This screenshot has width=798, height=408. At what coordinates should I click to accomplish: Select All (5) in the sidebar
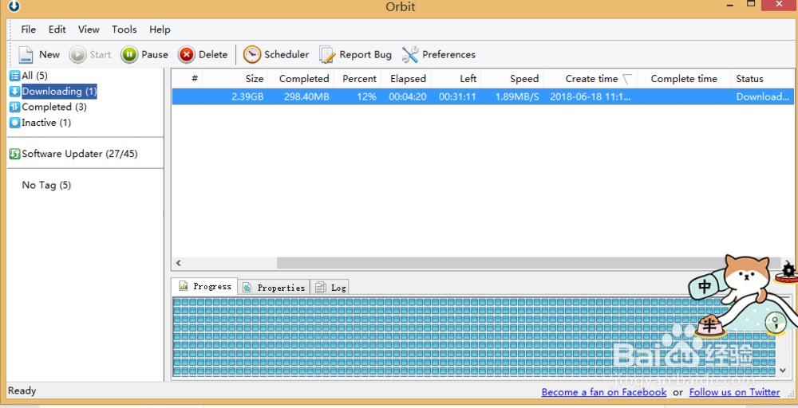[34, 76]
